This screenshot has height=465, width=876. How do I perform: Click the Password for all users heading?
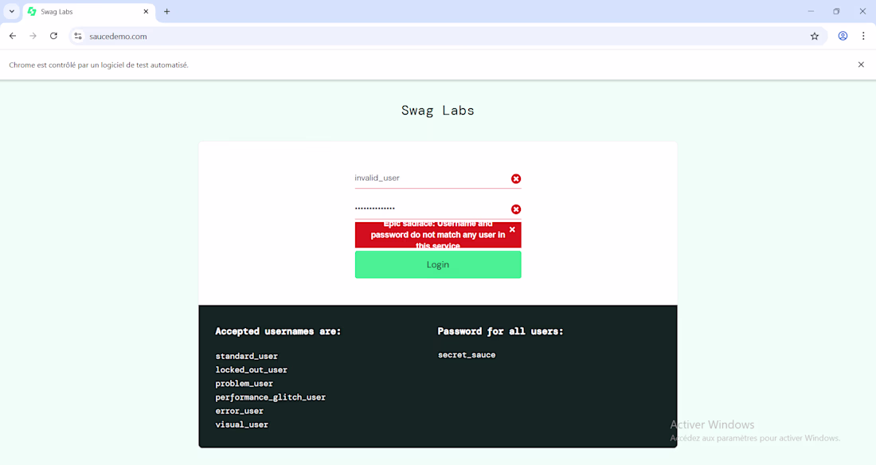[501, 331]
